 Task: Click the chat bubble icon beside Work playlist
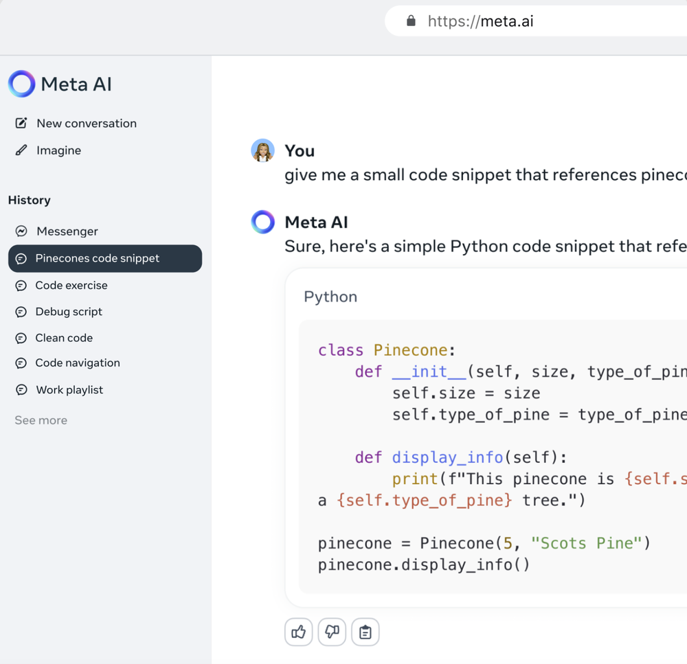click(21, 390)
